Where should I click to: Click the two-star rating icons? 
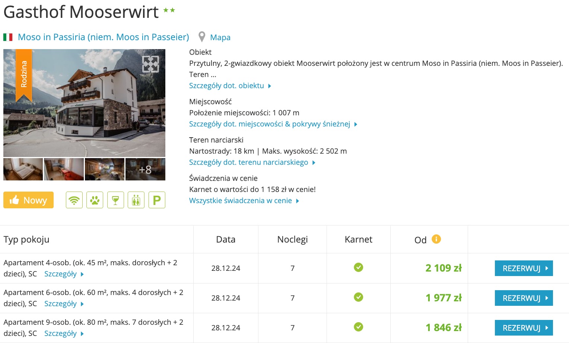(x=169, y=10)
